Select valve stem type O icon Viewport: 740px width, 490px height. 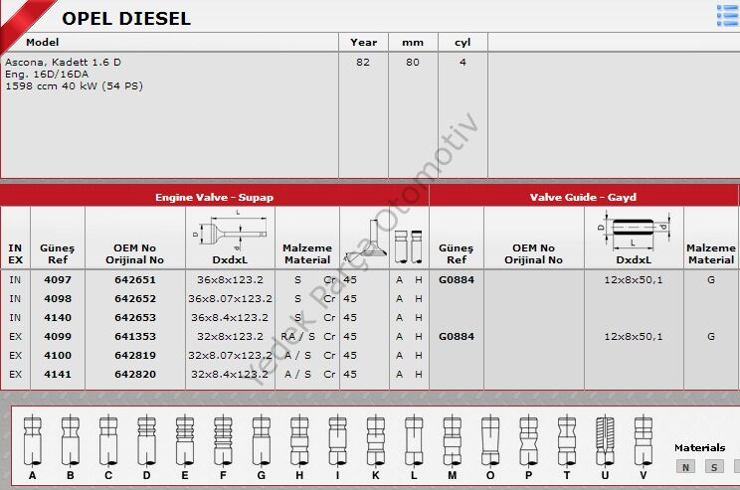point(490,441)
